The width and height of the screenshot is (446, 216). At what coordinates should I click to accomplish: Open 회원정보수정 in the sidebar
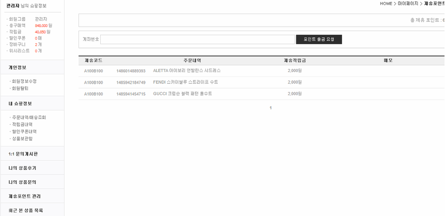24,81
